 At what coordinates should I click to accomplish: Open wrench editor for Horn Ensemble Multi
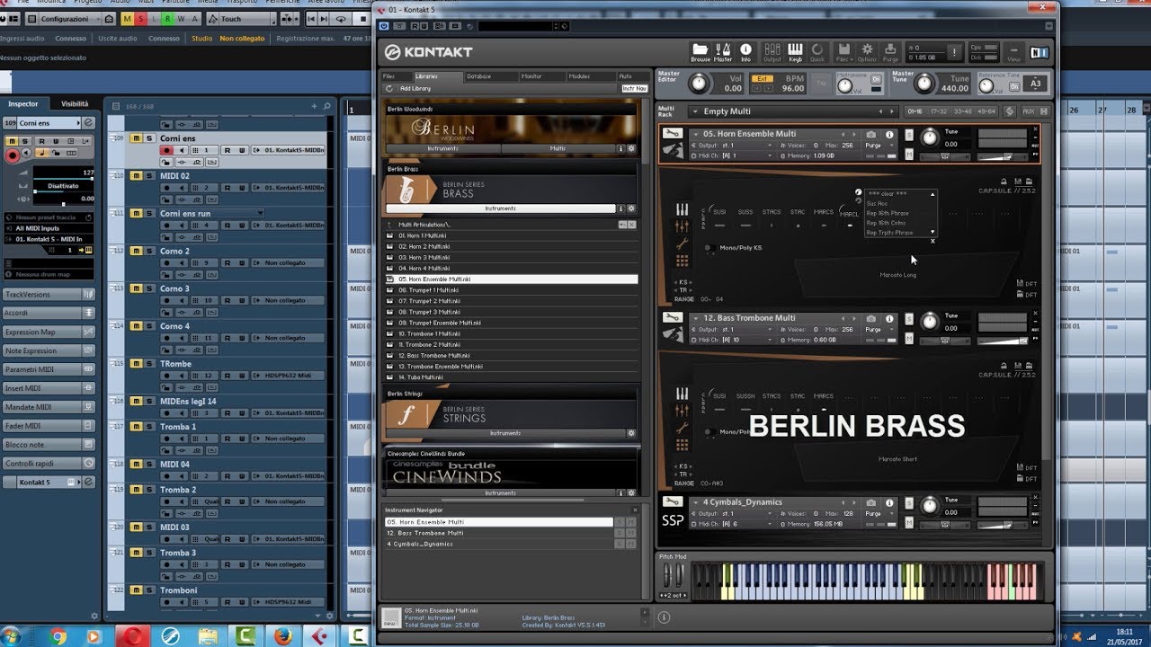pos(672,134)
